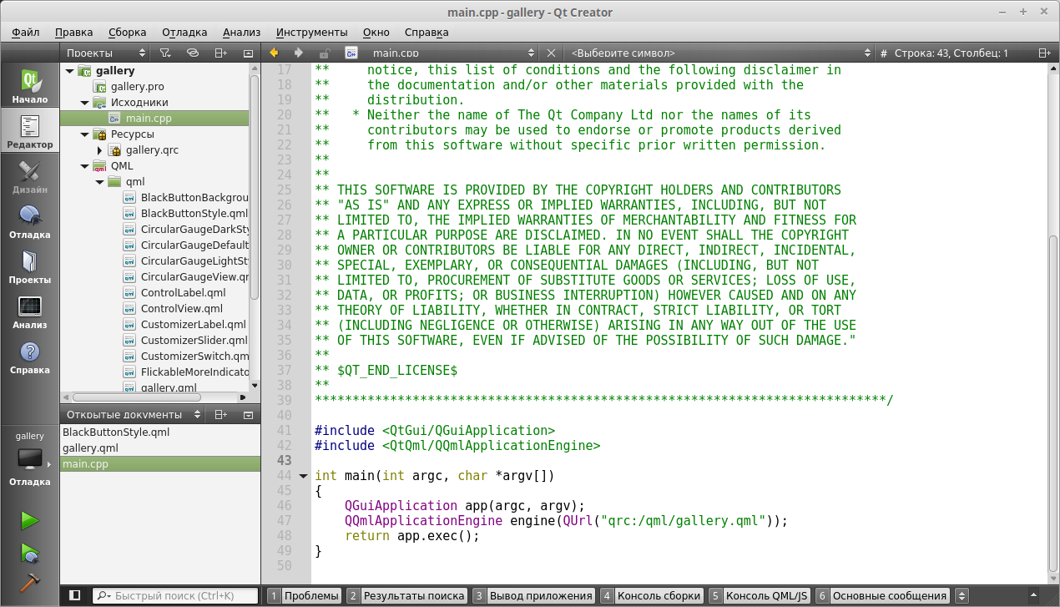The height and width of the screenshot is (607, 1060).
Task: Toggle the left sidebar visibility icon
Action: tap(75, 596)
